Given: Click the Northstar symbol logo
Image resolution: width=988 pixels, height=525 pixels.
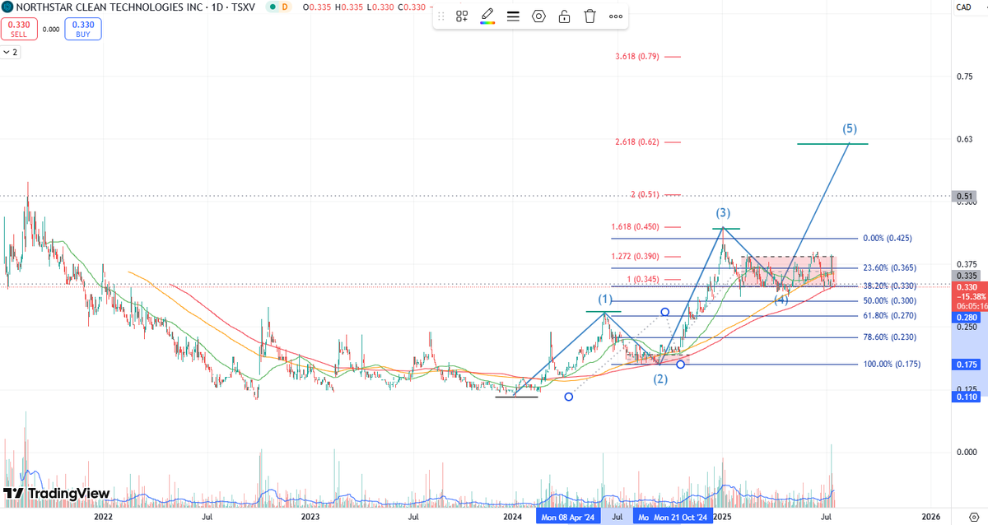Looking at the screenshot, I should (7, 7).
